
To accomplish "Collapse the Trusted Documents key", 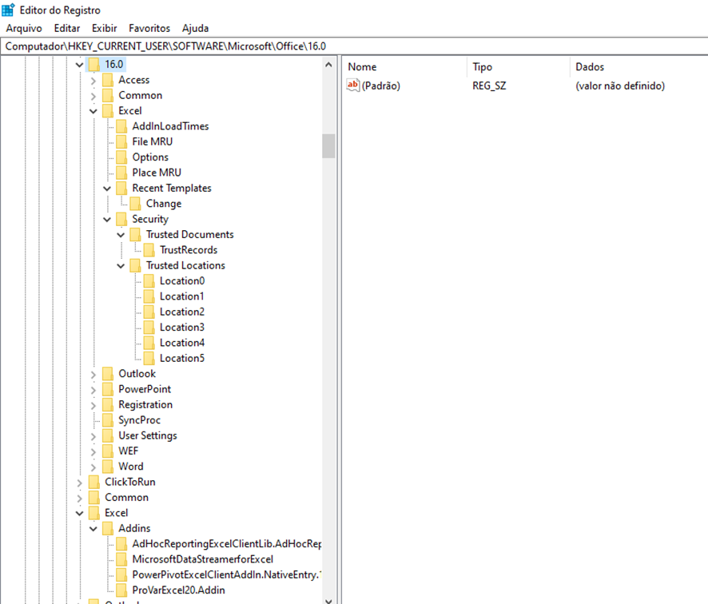I will (121, 235).
